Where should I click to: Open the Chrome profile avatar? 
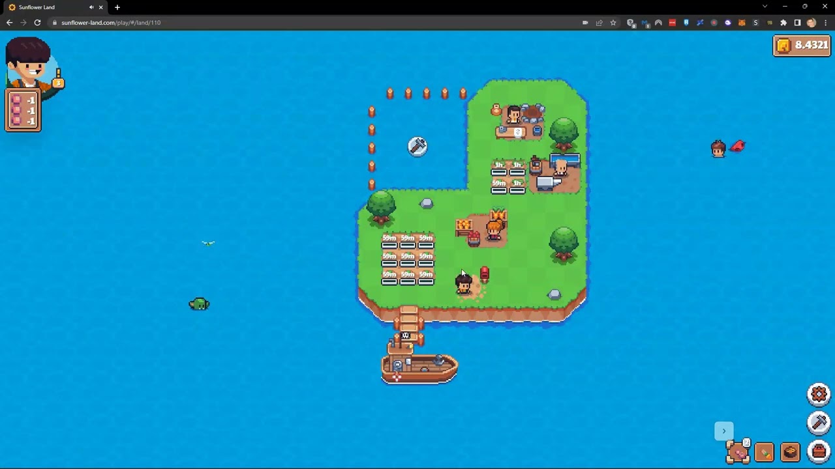point(812,23)
